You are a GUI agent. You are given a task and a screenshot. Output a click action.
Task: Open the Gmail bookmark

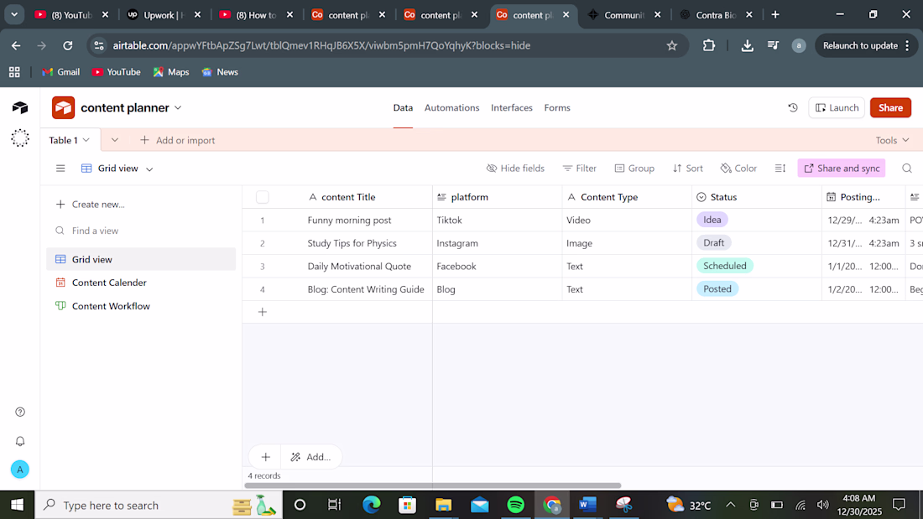coord(60,72)
